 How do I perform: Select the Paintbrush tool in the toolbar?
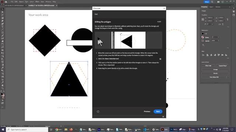tap(2, 36)
